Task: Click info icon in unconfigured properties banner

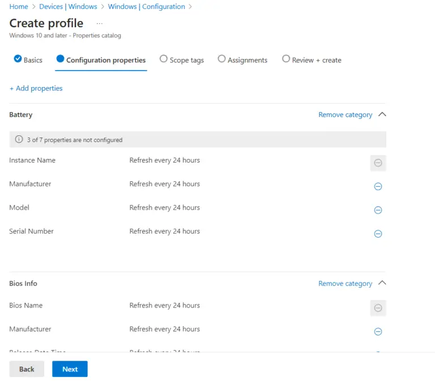Action: (x=19, y=140)
